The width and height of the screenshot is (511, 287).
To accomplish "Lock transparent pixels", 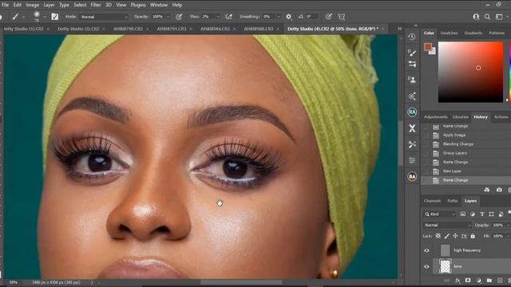I will 438,236.
